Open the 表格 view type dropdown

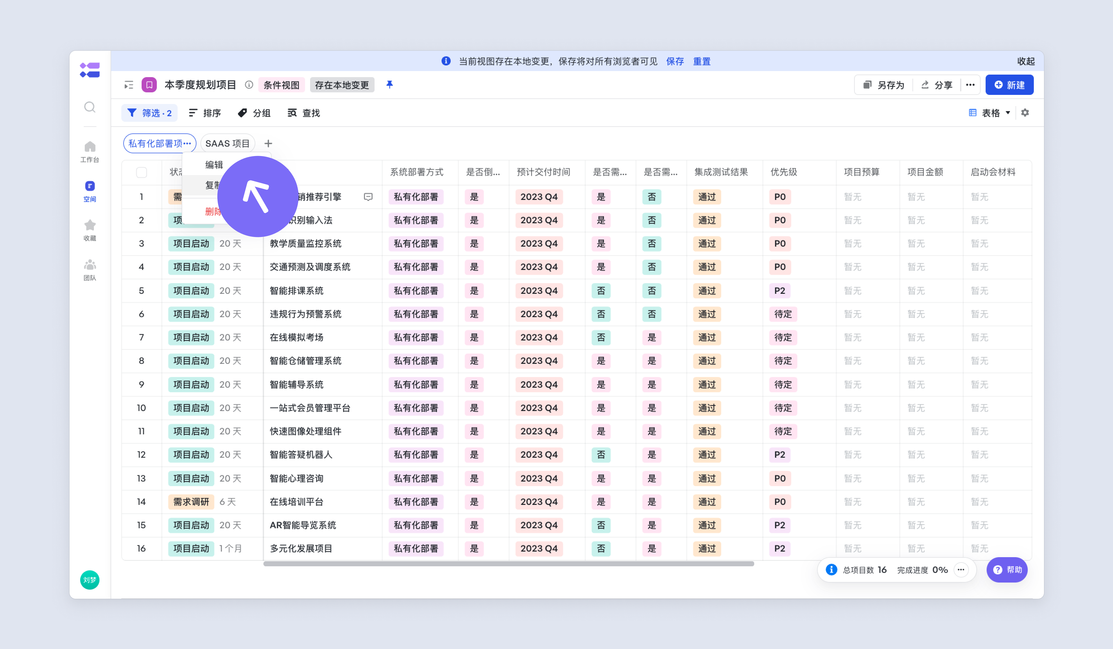pos(989,113)
